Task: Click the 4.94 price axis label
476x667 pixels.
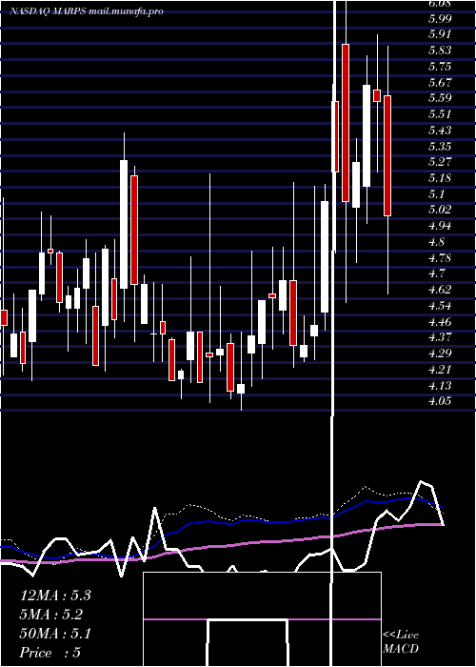Action: coord(440,226)
